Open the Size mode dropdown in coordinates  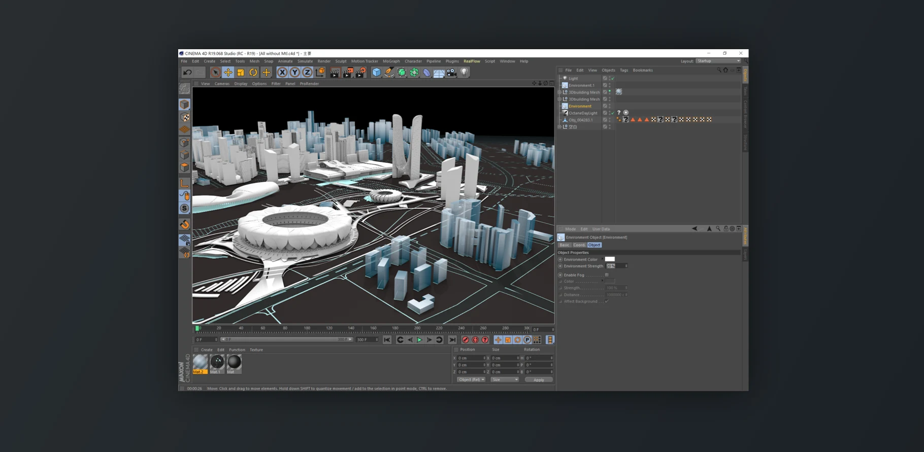click(x=505, y=379)
